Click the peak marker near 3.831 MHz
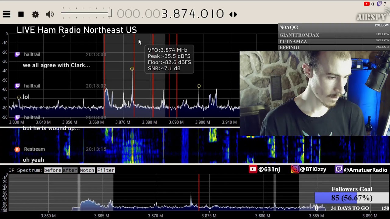The height and width of the screenshot is (219, 390). [x=19, y=98]
